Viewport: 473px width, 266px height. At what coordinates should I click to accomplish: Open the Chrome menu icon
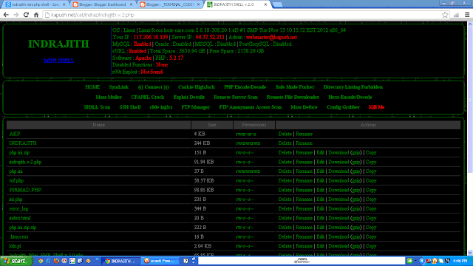467,15
